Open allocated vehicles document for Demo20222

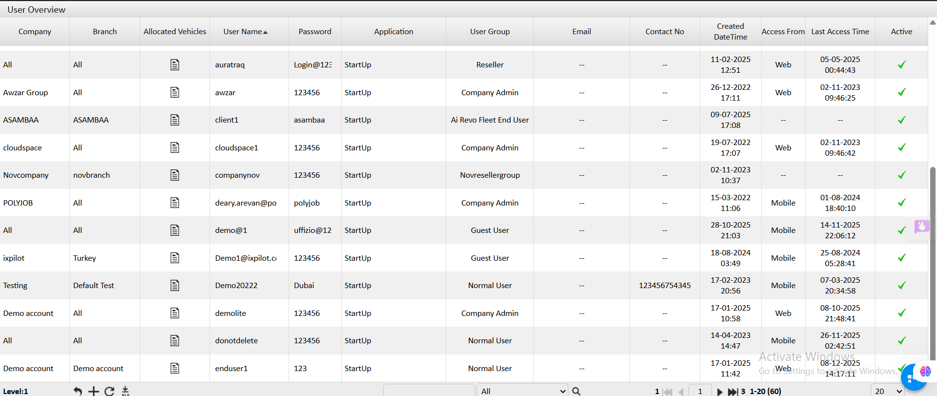[x=175, y=286]
